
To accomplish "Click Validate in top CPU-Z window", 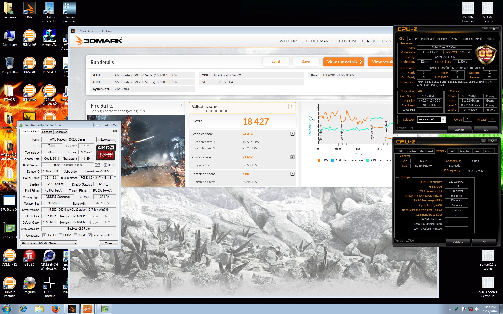I will pos(459,130).
